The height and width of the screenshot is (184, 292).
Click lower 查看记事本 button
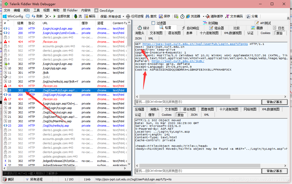(x=275, y=171)
